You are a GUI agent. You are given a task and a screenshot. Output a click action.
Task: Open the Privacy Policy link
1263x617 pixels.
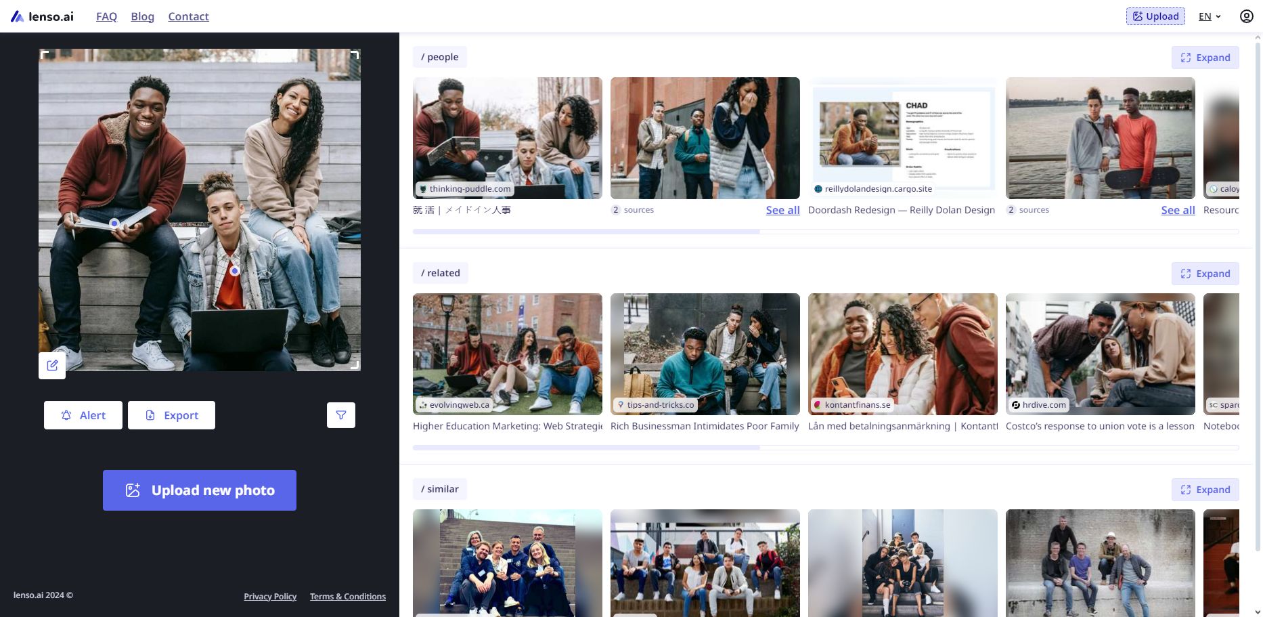pyautogui.click(x=270, y=596)
